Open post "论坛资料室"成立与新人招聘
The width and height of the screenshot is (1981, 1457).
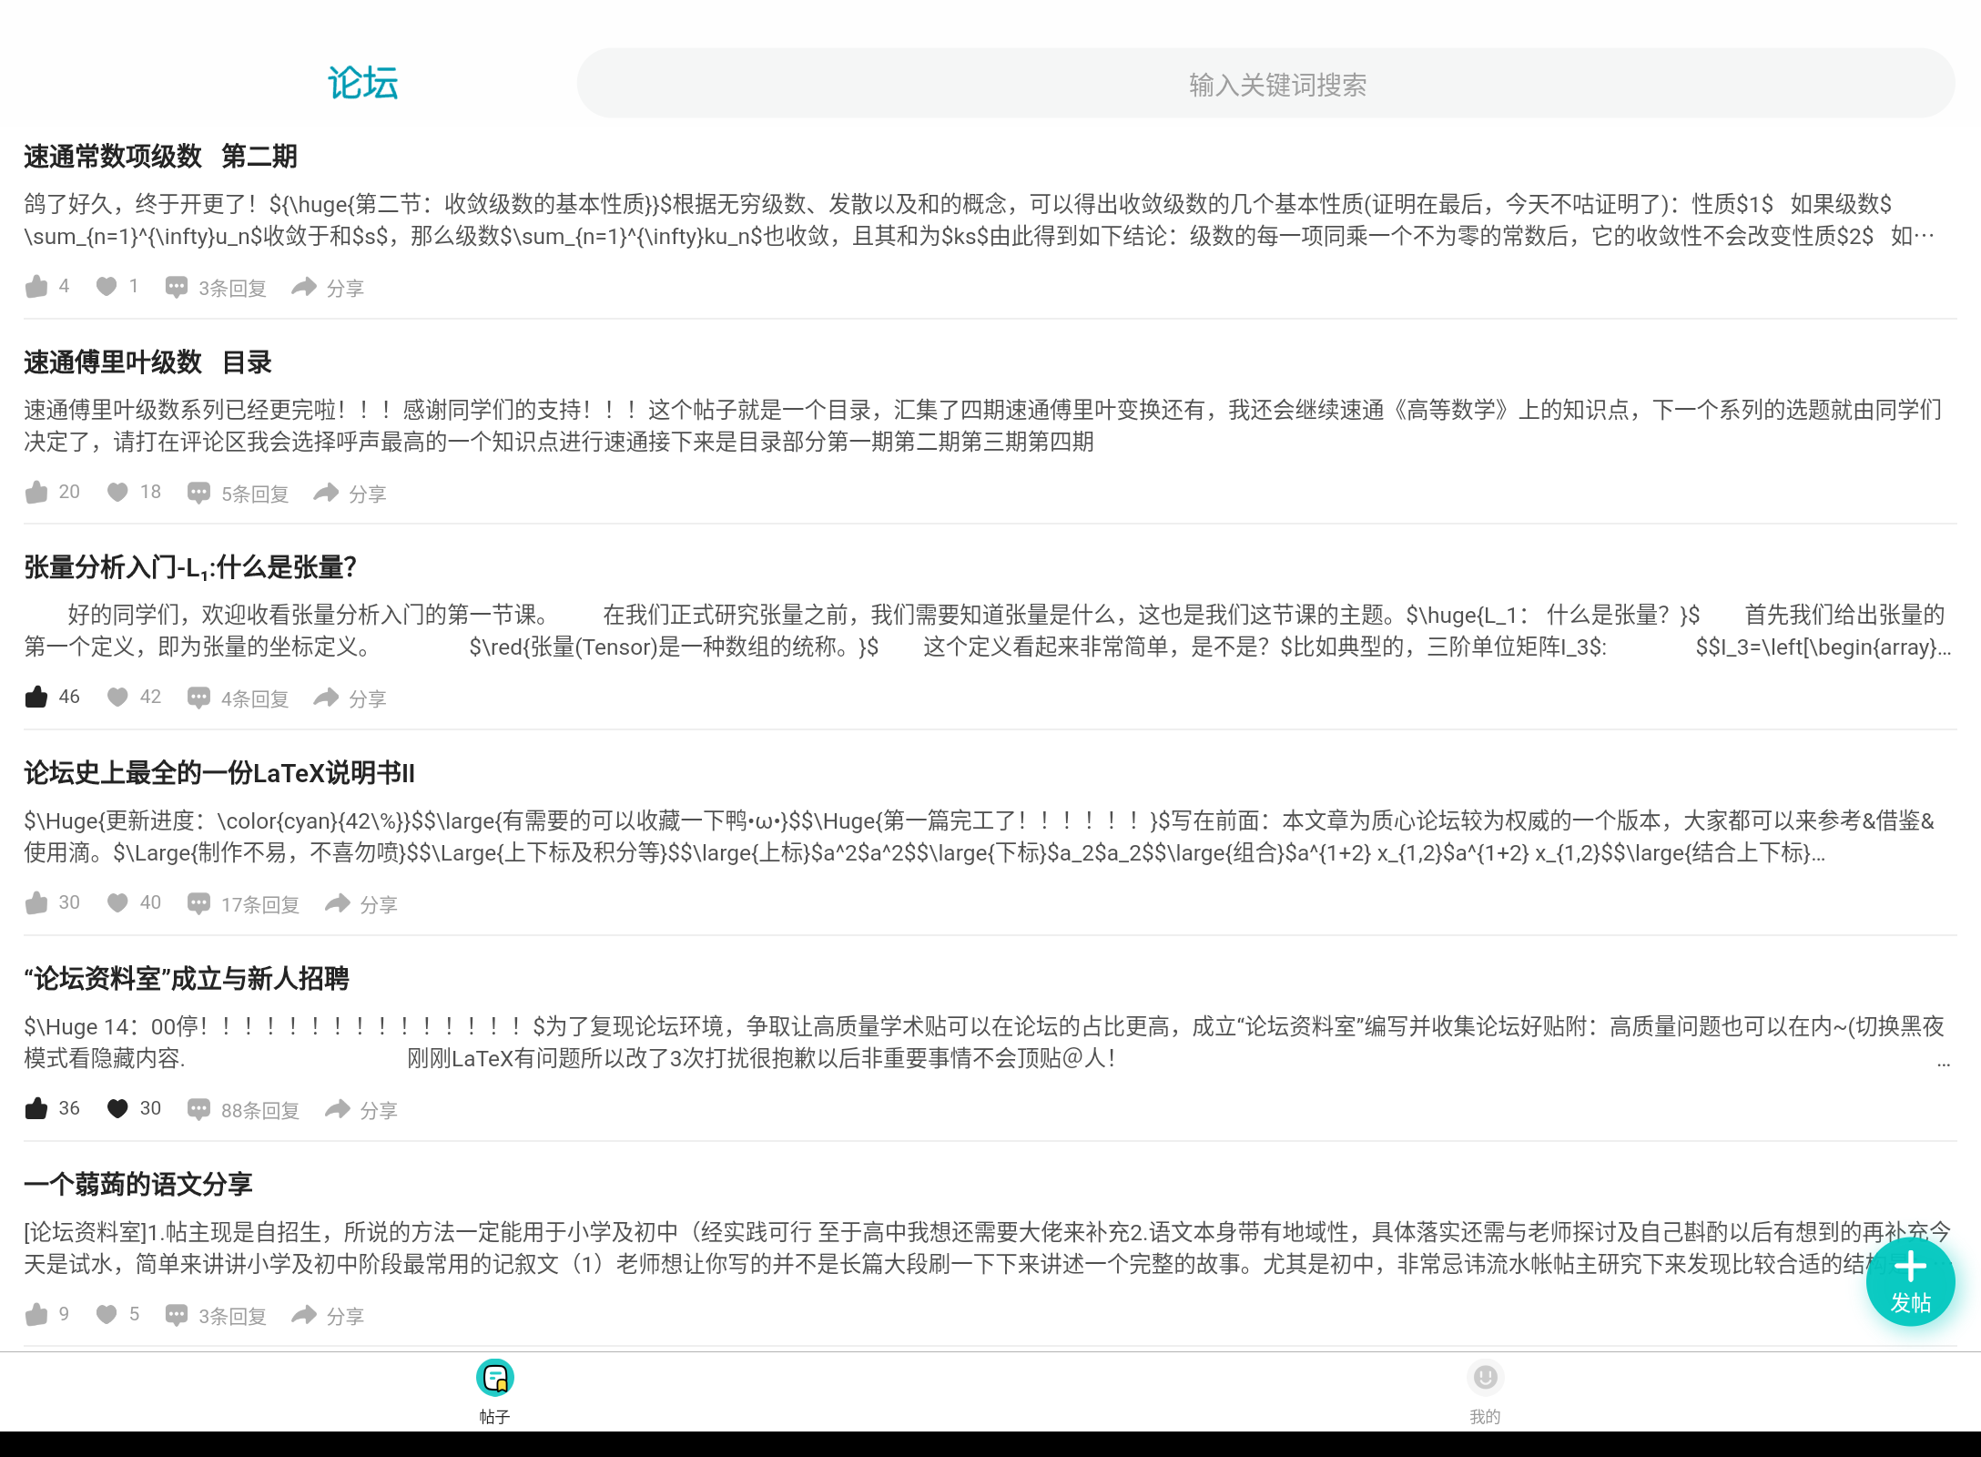pyautogui.click(x=187, y=979)
